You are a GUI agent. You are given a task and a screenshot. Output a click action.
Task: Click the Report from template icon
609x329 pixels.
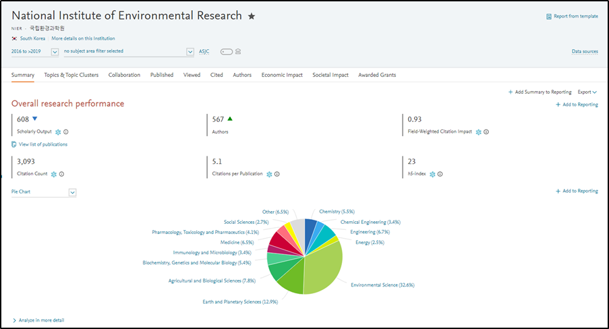[549, 17]
